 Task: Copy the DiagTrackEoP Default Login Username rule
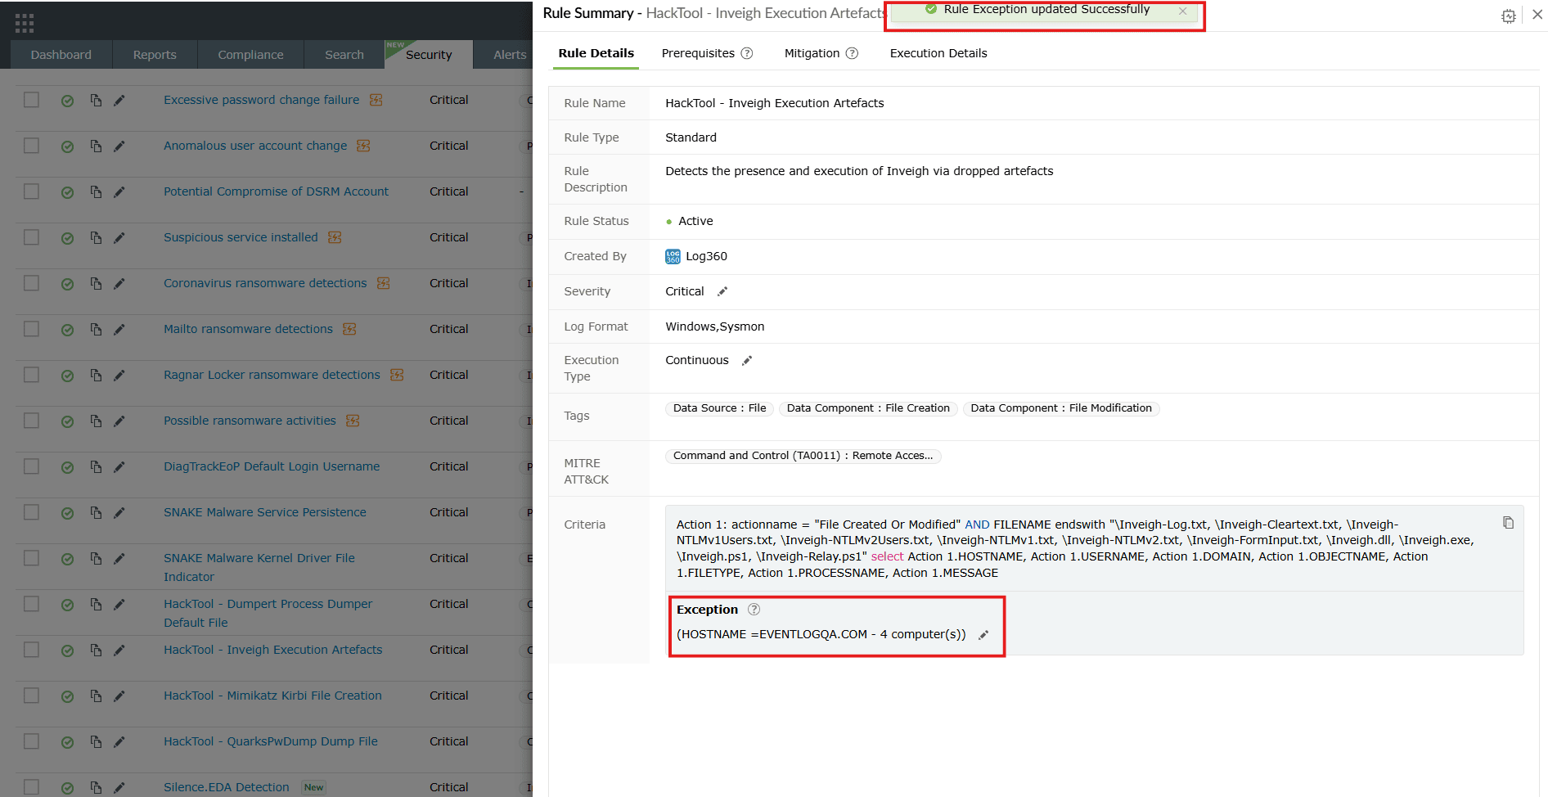click(96, 466)
